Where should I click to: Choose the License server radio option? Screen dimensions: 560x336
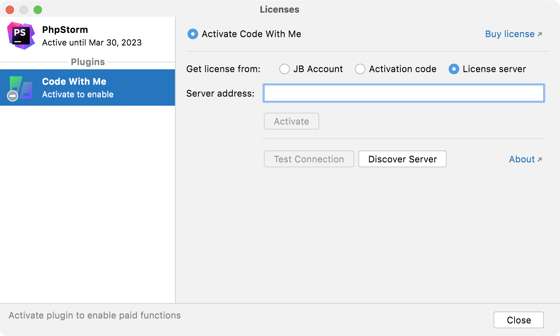pyautogui.click(x=454, y=69)
